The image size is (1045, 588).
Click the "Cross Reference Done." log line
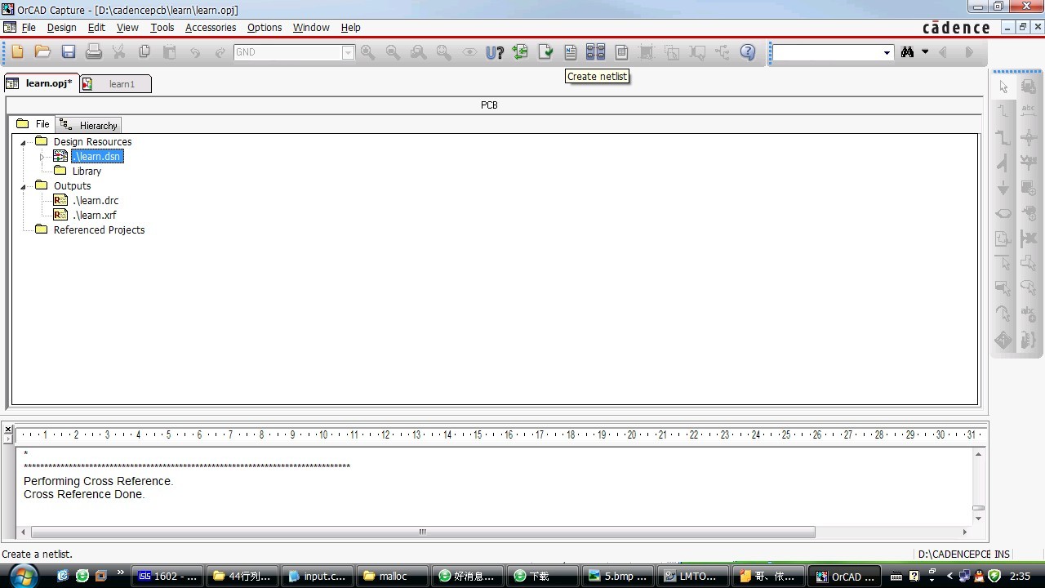click(x=84, y=494)
